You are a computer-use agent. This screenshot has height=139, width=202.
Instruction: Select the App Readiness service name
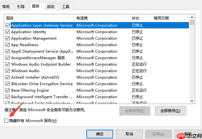tap(25, 45)
